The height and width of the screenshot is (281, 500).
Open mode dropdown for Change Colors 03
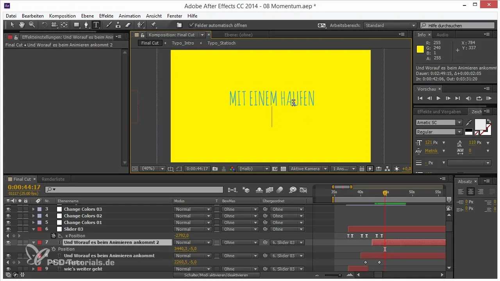point(192,209)
